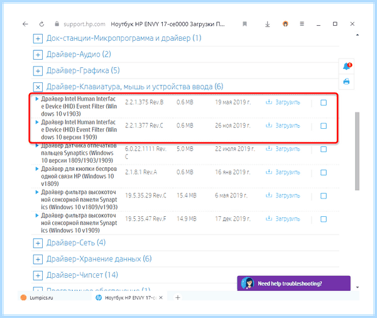
Task: Expand details of HID Event Filter 1909 row
Action: [x=37, y=122]
